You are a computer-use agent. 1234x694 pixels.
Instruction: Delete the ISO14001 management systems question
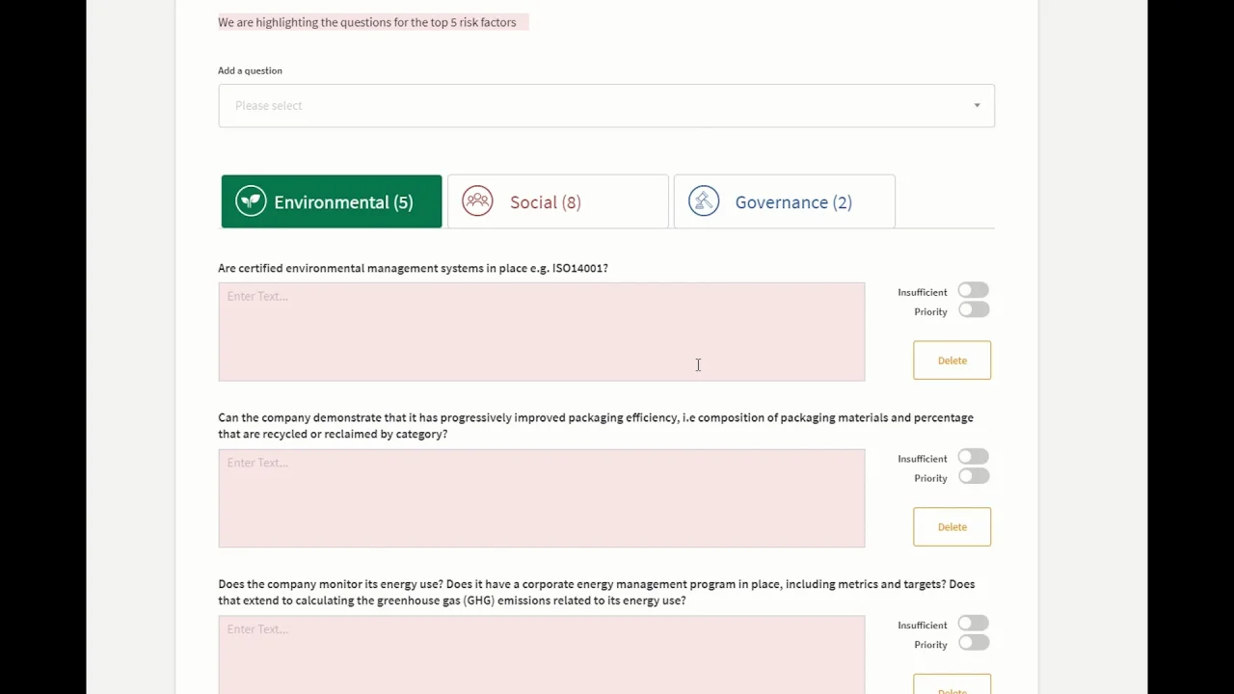point(952,360)
